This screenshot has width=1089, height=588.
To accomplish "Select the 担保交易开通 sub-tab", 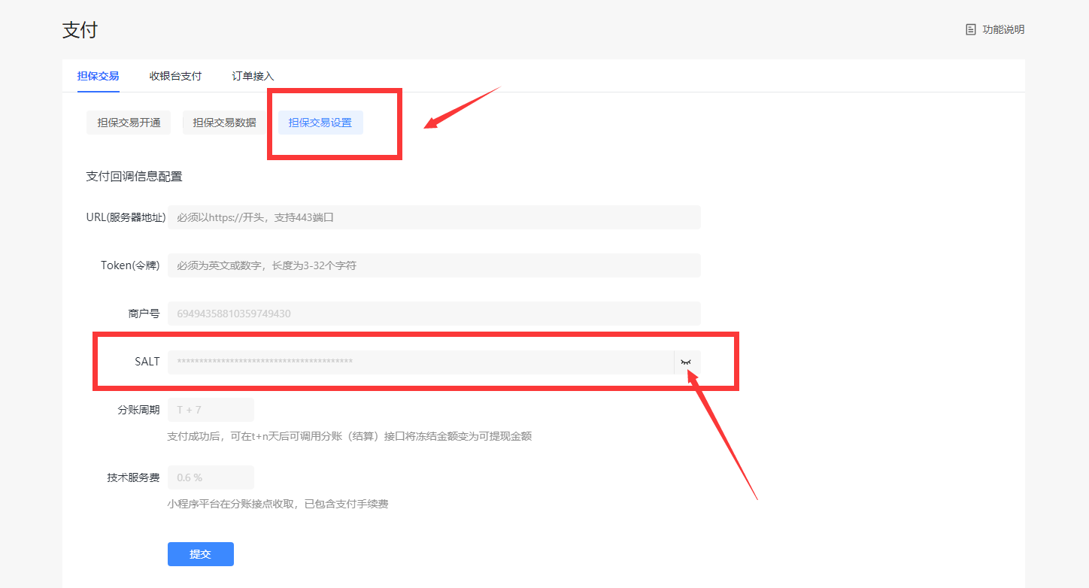I will (x=129, y=123).
